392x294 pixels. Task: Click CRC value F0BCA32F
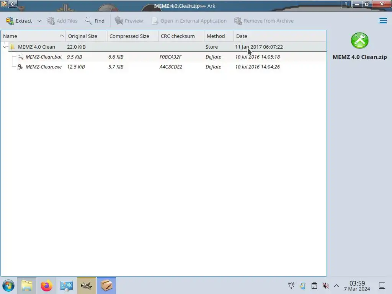[x=170, y=57]
